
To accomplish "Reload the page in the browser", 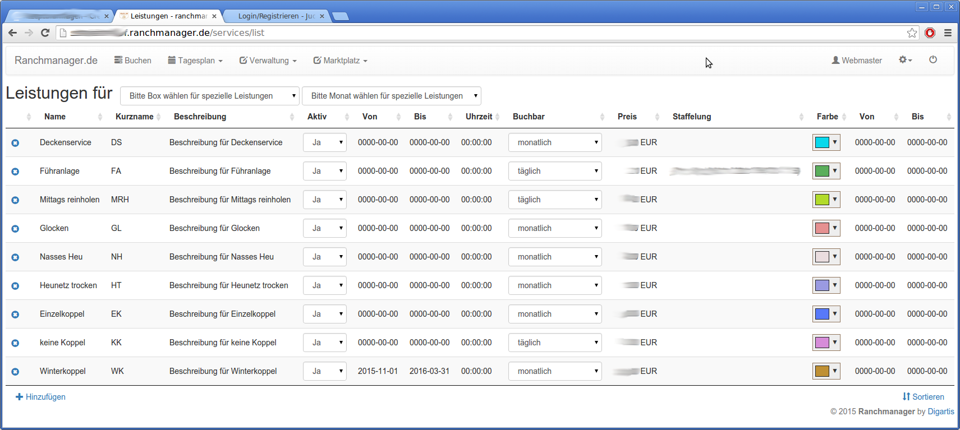I will (x=45, y=33).
